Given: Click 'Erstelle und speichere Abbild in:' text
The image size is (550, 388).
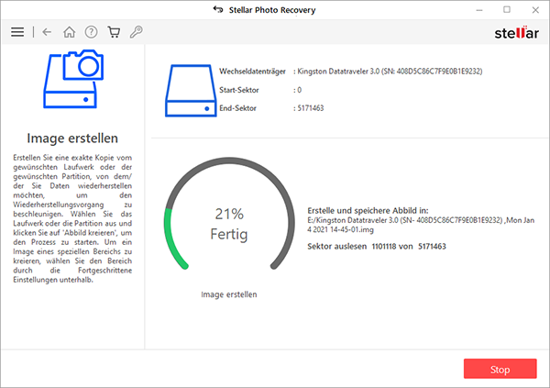Looking at the screenshot, I should (368, 211).
